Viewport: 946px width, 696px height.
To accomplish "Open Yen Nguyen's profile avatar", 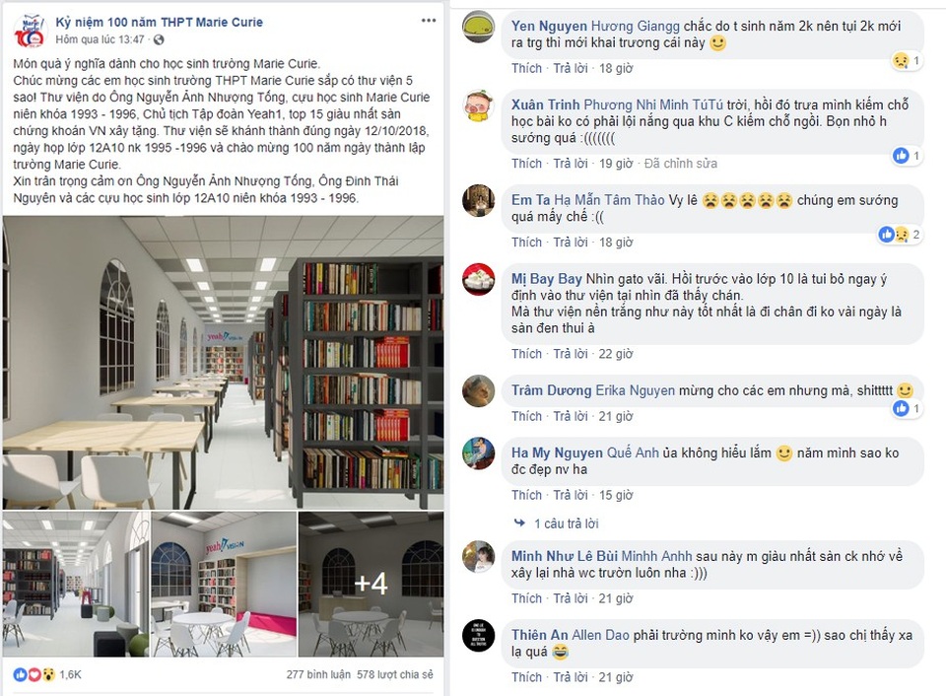I will (x=479, y=27).
